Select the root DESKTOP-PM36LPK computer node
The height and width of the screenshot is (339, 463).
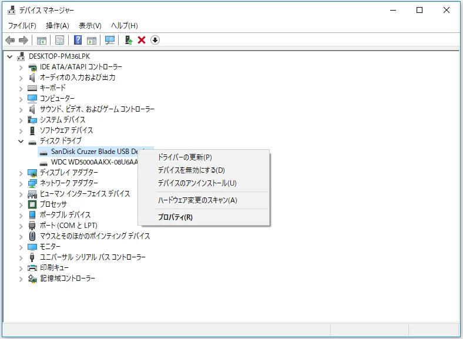[55, 56]
